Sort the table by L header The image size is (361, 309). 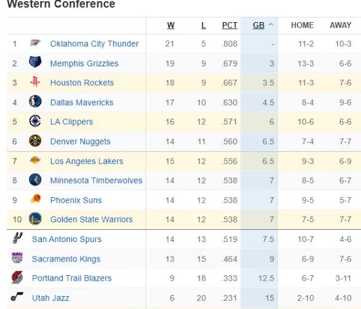(x=203, y=25)
